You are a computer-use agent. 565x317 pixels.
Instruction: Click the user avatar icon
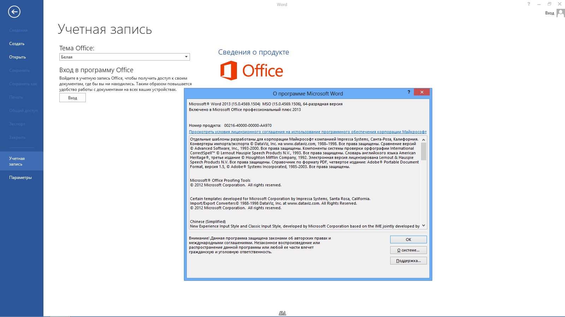point(560,13)
